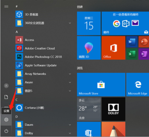The width and height of the screenshot is (149, 137).
Task: Launch Access from its icon
Action: tap(19, 40)
